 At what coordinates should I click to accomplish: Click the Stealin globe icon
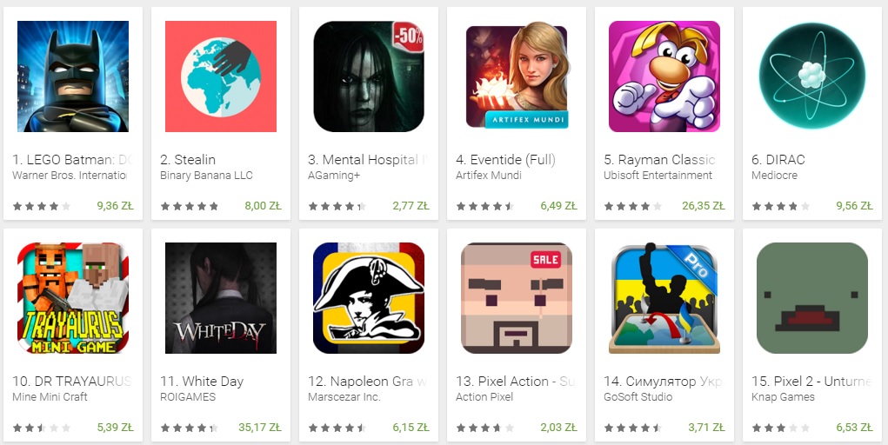click(x=221, y=76)
